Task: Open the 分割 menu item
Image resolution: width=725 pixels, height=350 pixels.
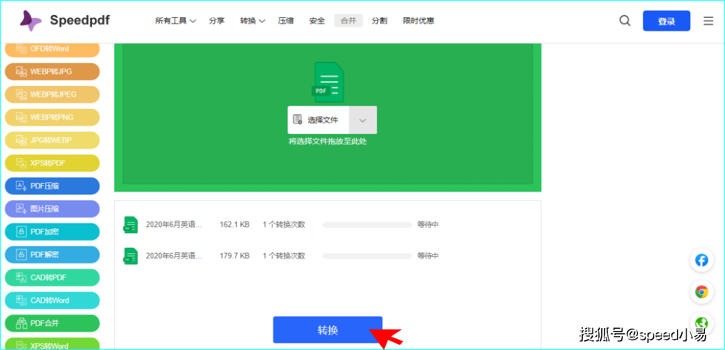Action: [379, 20]
